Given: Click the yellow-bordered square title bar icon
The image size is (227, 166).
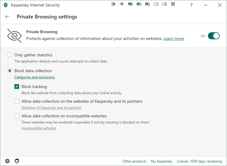Looking at the screenshot, I should click(x=122, y=4).
